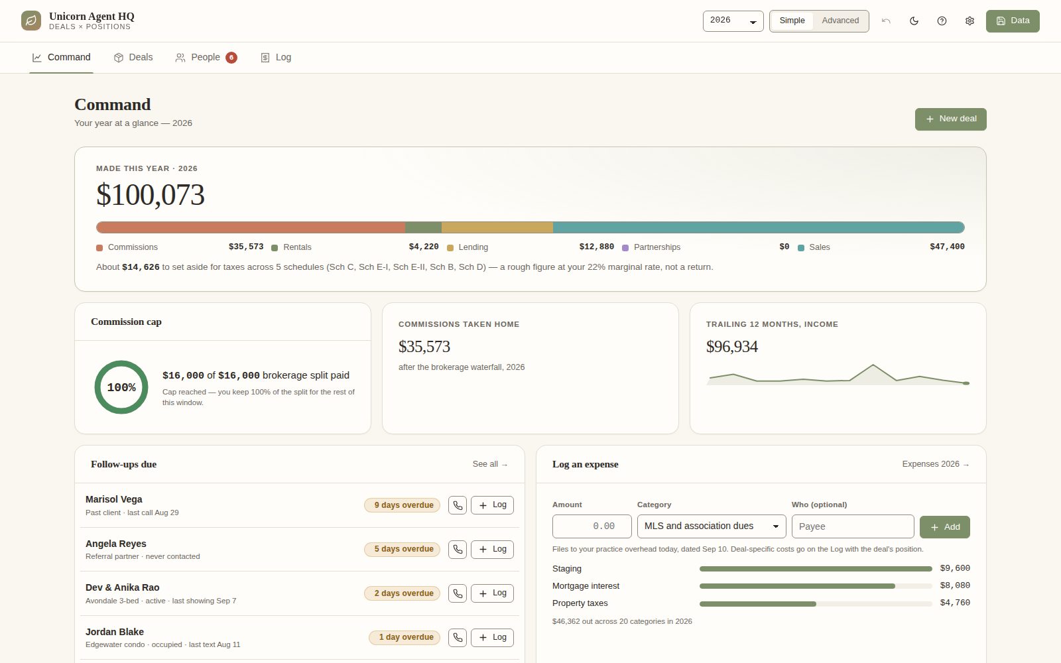The width and height of the screenshot is (1061, 663).
Task: Follow the Expenses 2026 link
Action: coord(936,464)
